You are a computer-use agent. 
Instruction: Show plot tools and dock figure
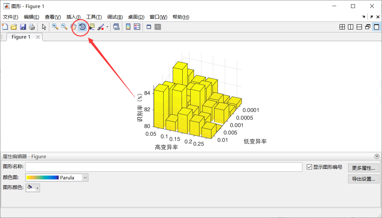pos(158,27)
